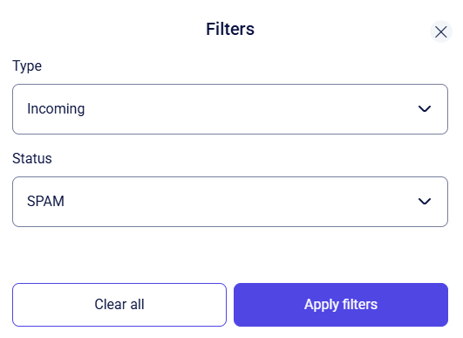Reset all filters with Clear all
The height and width of the screenshot is (338, 463).
tap(119, 305)
